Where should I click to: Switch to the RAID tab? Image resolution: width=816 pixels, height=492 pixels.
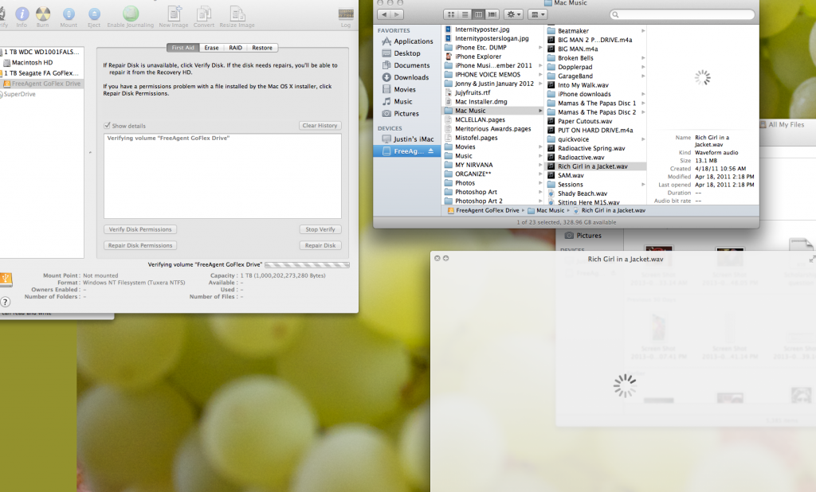tap(235, 47)
